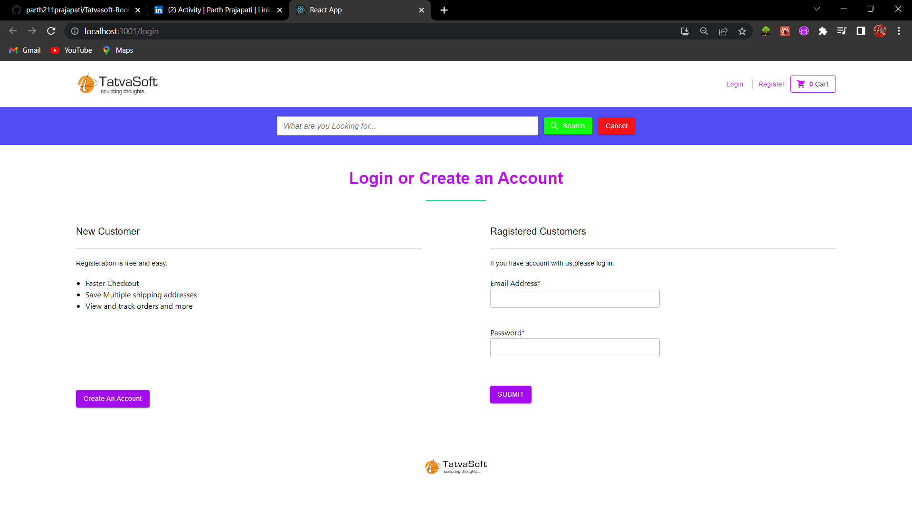Open the browser media controls icon
Viewport: 912px width, 513px height.
[x=842, y=31]
